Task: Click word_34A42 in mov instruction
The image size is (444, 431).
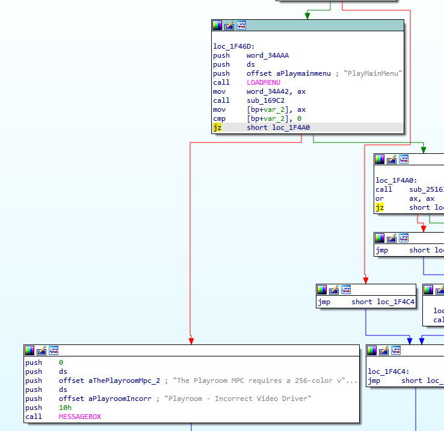Action: pyautogui.click(x=268, y=91)
